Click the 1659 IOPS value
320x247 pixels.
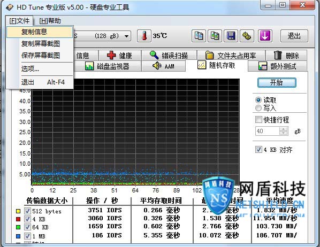click(x=105, y=226)
